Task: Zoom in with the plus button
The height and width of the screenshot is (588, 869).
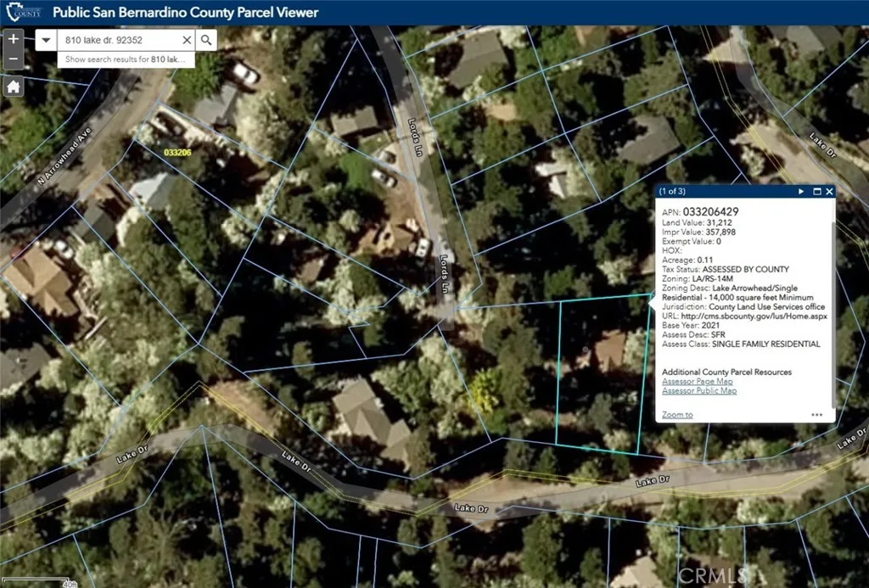Action: (13, 39)
